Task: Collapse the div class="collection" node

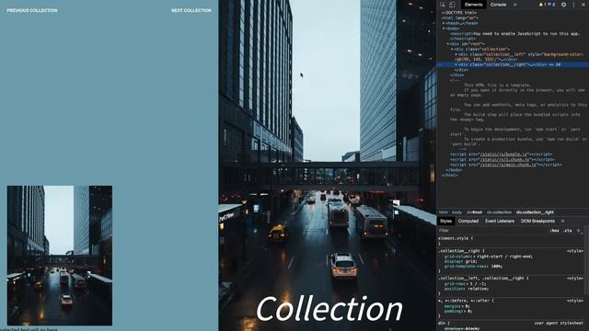Action: click(x=452, y=49)
